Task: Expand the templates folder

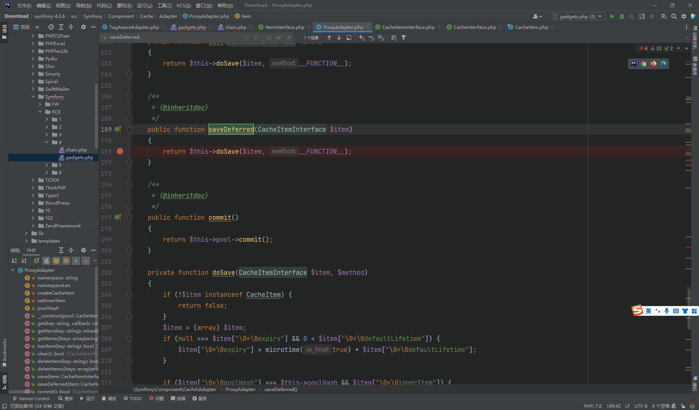Action: pos(26,241)
